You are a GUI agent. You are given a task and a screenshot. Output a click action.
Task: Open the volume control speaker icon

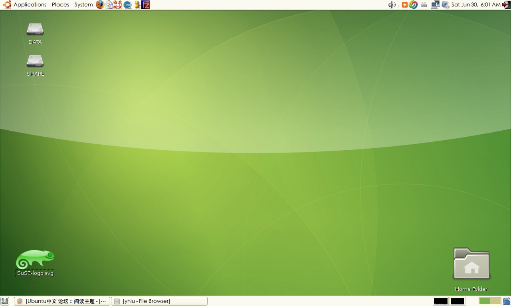click(x=392, y=5)
